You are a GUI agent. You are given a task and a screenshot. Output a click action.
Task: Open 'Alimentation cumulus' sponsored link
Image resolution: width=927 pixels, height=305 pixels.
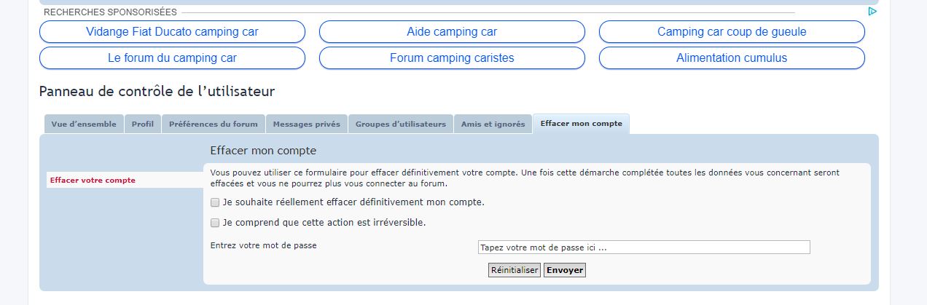[732, 58]
